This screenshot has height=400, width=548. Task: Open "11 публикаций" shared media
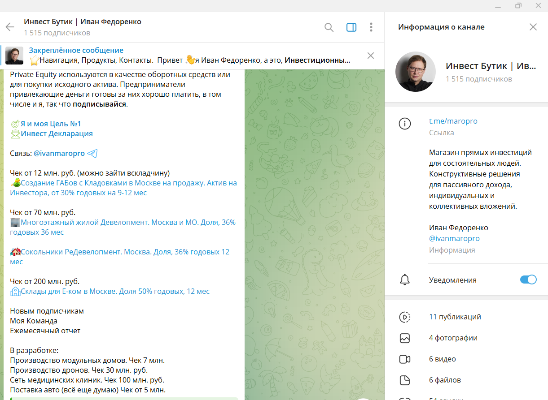pos(455,317)
